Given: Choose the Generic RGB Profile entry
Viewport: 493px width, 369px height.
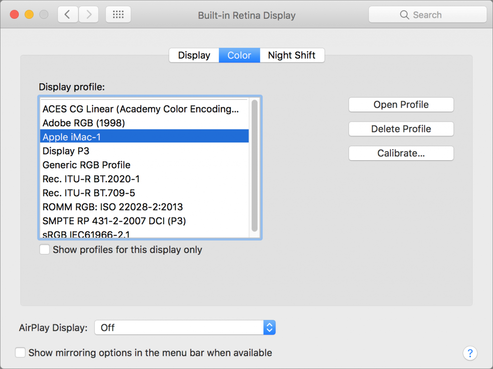Looking at the screenshot, I should click(87, 165).
